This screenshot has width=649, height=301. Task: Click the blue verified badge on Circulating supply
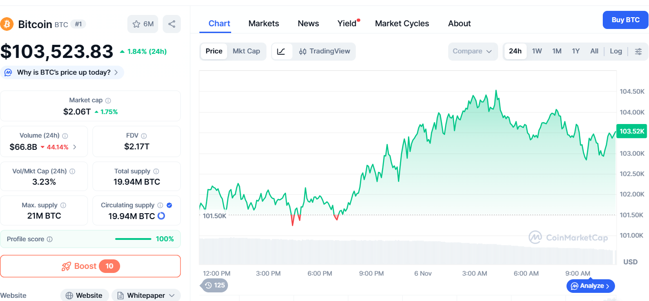169,205
